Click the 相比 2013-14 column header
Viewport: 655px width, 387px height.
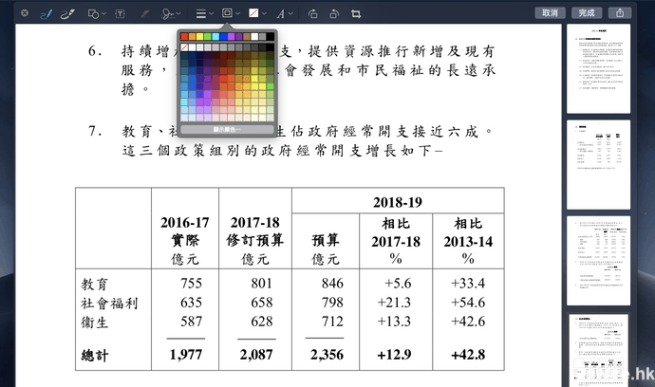pyautogui.click(x=468, y=232)
